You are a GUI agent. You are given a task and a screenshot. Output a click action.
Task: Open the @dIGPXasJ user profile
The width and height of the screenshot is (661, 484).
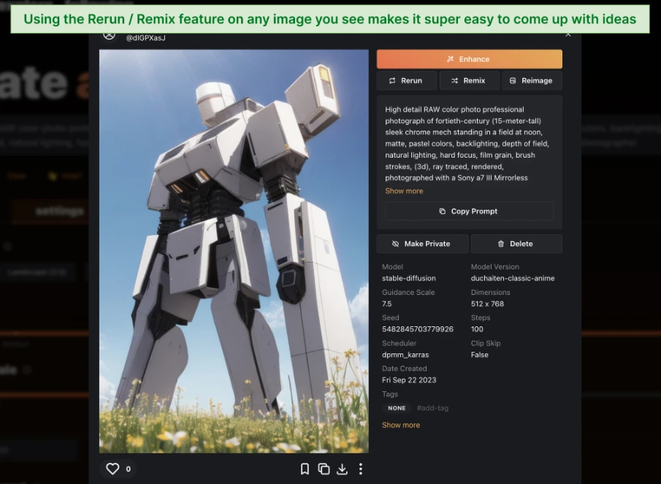pos(145,37)
